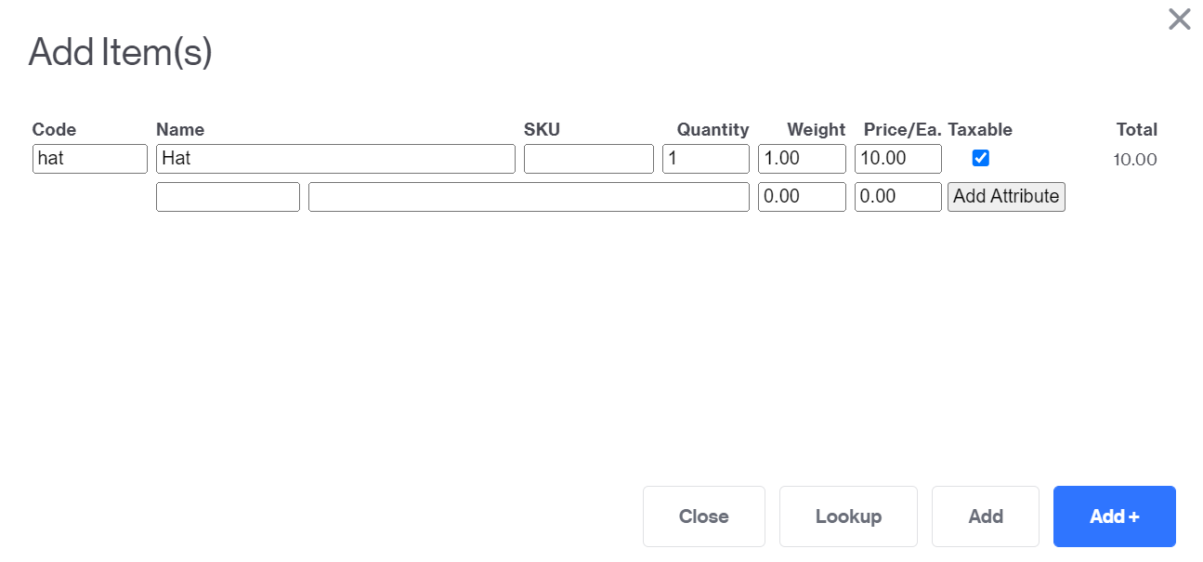Click the white Close button
The height and width of the screenshot is (562, 1203).
tap(704, 516)
